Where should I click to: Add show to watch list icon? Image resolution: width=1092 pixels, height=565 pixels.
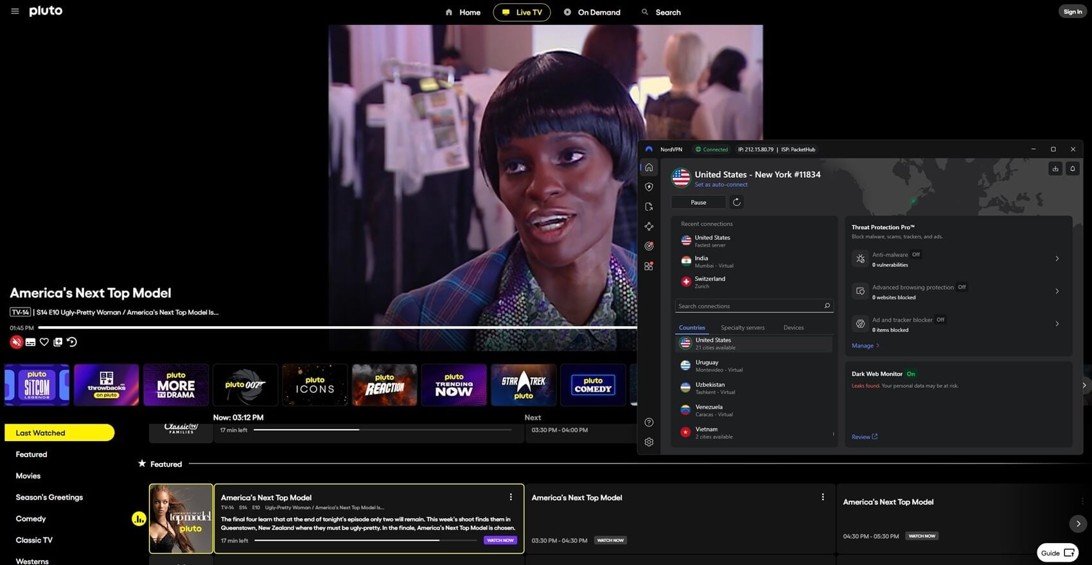pos(58,342)
